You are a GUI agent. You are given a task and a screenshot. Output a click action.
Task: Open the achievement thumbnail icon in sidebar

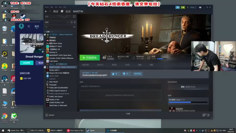point(172,109)
